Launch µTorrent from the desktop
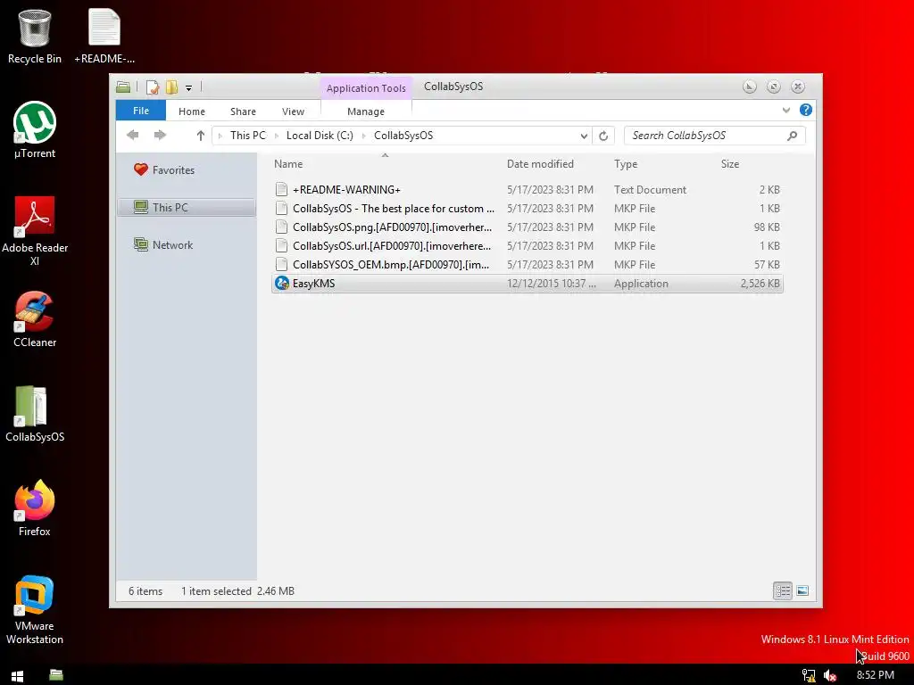Viewport: 914px width, 685px height. (x=35, y=130)
